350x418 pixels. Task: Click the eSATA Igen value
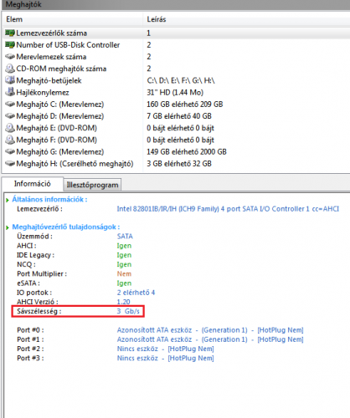124,283
